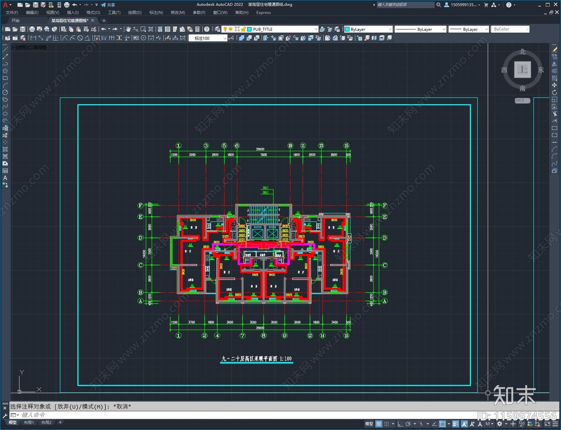Select the Move tool in modify toolbar
Screen dimensions: 561x430
click(x=554, y=85)
